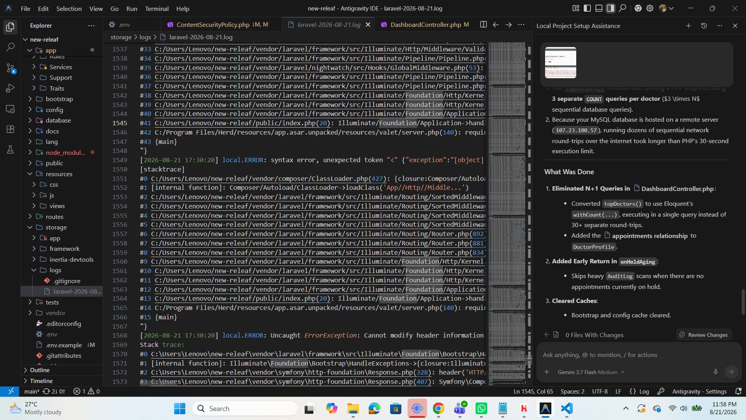
Task: Click the microphone voice input icon
Action: 715,372
